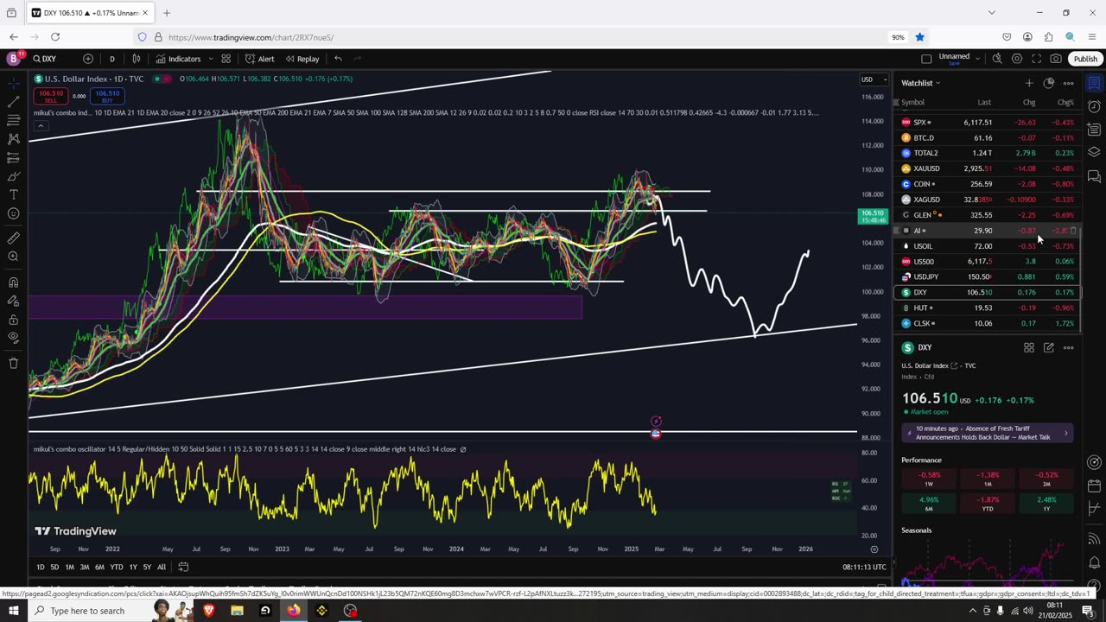The image size is (1106, 622).
Task: Click the red SELL price button
Action: (51, 95)
